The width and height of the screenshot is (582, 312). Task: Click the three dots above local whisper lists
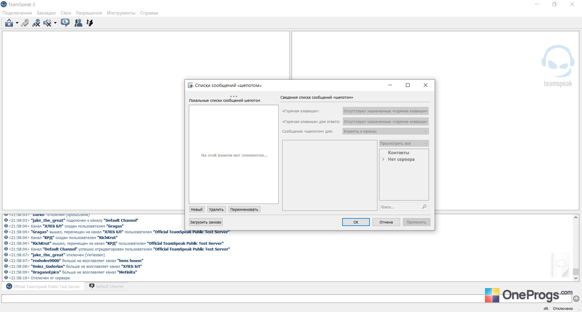[x=234, y=96]
